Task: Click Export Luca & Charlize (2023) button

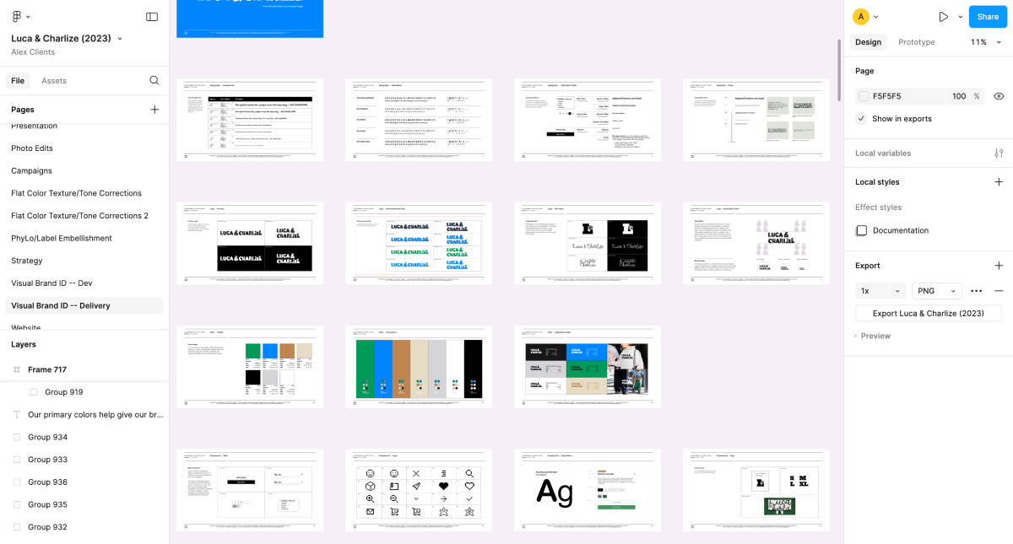Action: coord(929,314)
